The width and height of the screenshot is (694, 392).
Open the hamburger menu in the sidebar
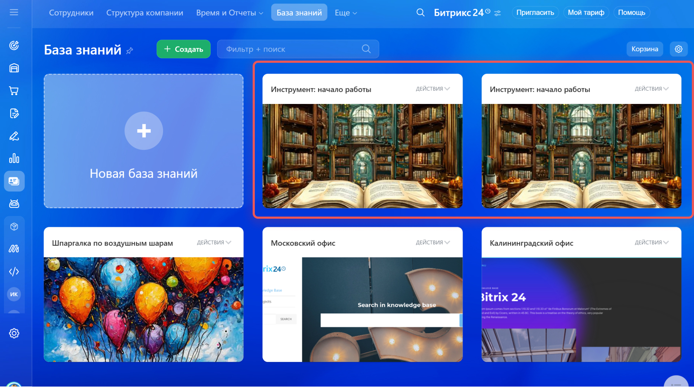click(14, 13)
